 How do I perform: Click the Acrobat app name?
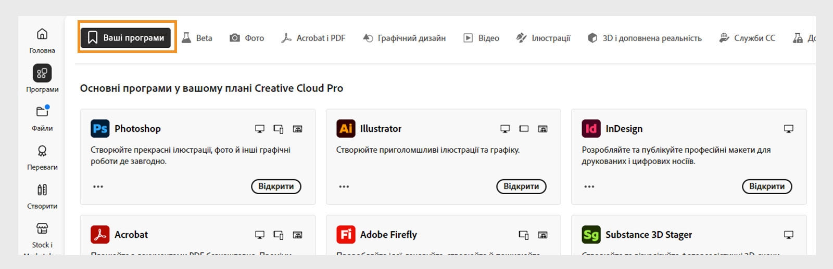coord(131,235)
